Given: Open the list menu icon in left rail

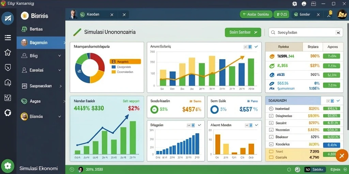Looking at the screenshot, I should point(8,37).
